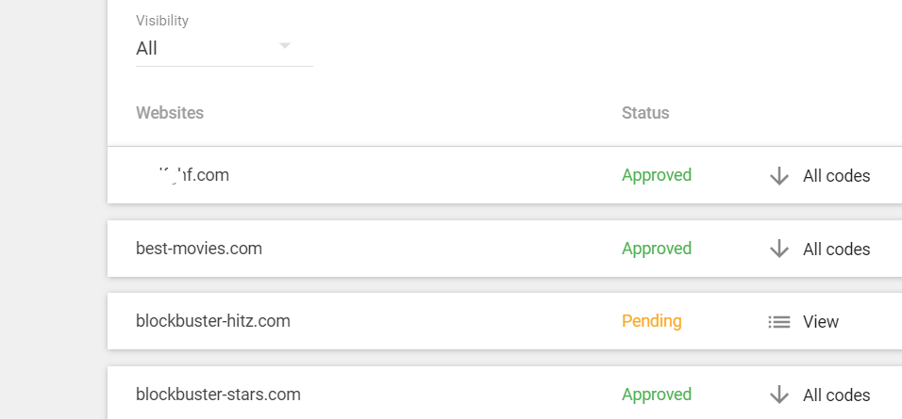
Task: Click Approved status in the first row
Action: [656, 175]
